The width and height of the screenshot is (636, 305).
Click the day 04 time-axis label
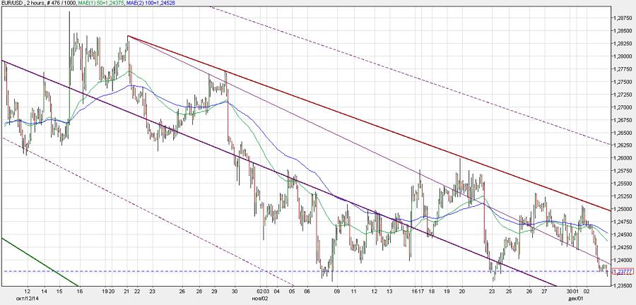tap(277, 291)
